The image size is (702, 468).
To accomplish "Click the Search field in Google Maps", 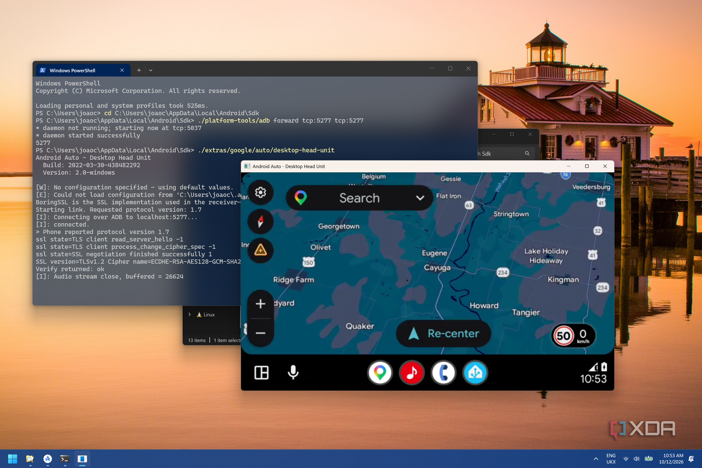I will pos(360,198).
